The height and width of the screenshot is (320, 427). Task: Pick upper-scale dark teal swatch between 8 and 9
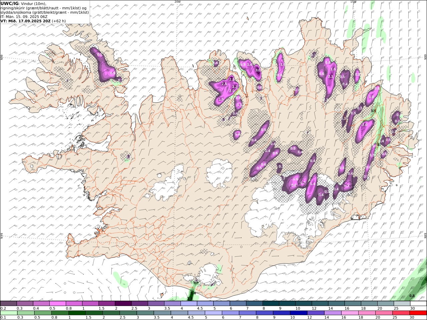coord(271,303)
